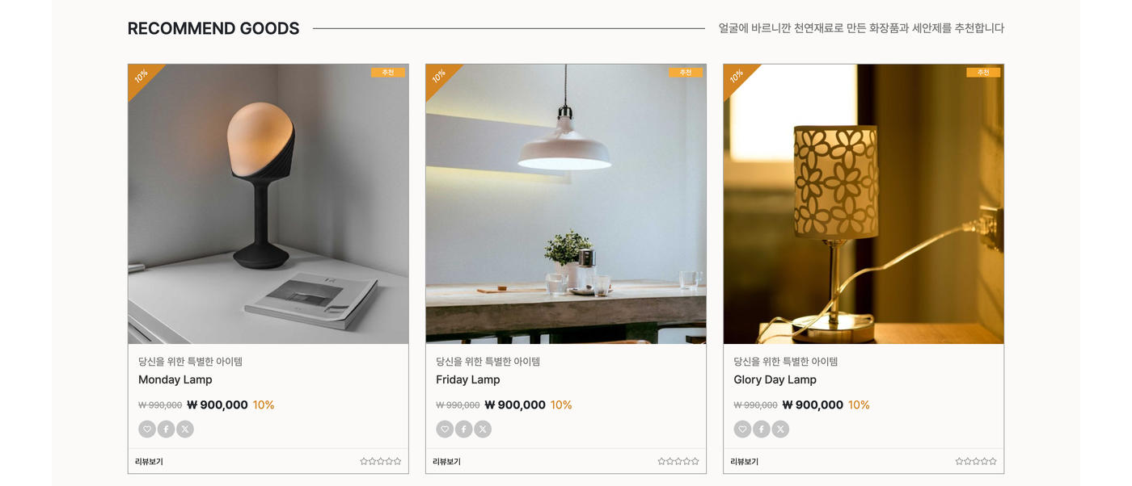Share Glory Day Lamp on X
Viewport: 1132px width, 486px height.
(780, 429)
